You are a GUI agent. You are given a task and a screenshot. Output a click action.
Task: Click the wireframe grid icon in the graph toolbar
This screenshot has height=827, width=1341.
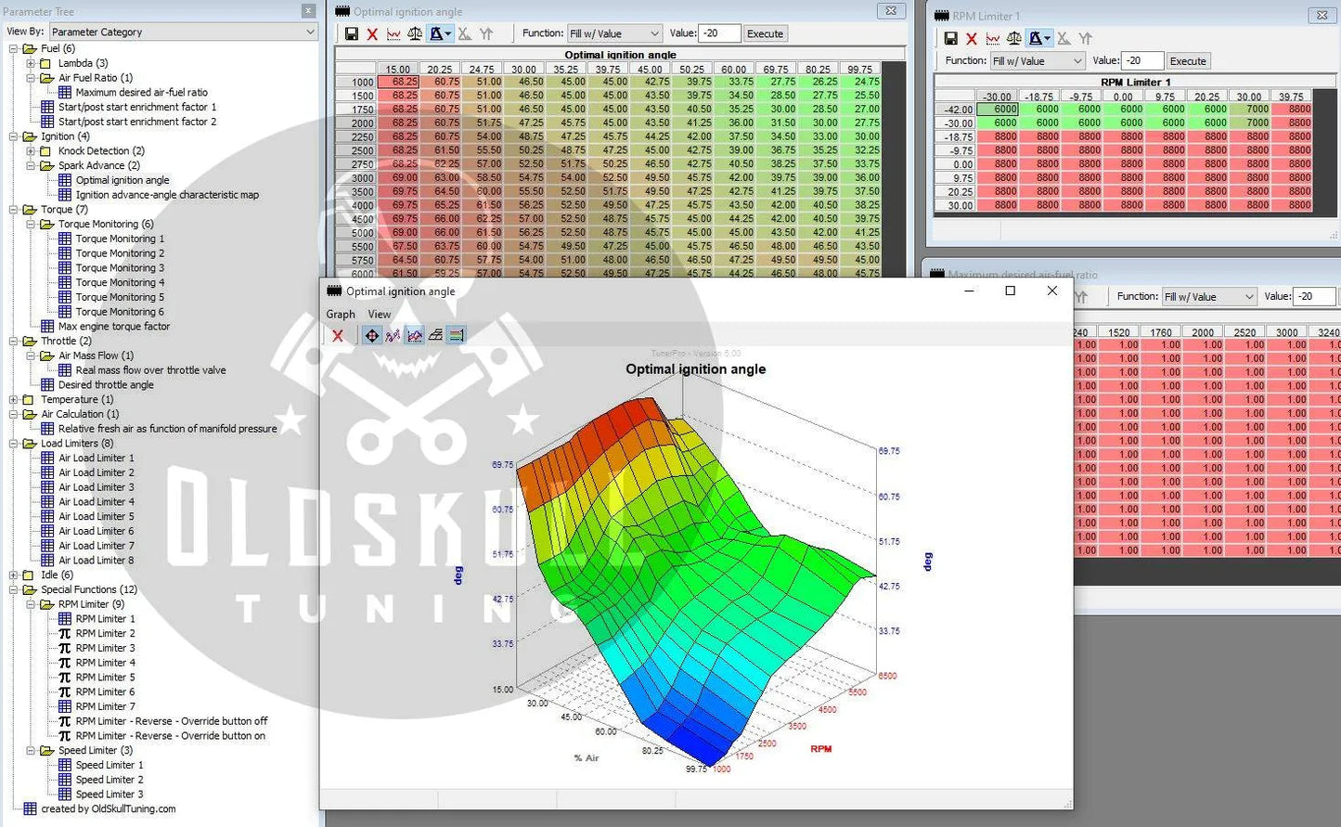pos(435,336)
